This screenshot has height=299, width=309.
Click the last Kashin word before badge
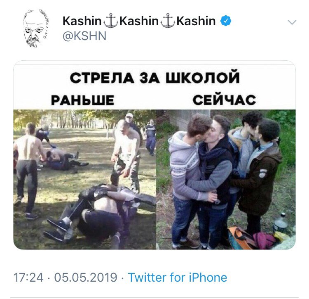pos(196,21)
